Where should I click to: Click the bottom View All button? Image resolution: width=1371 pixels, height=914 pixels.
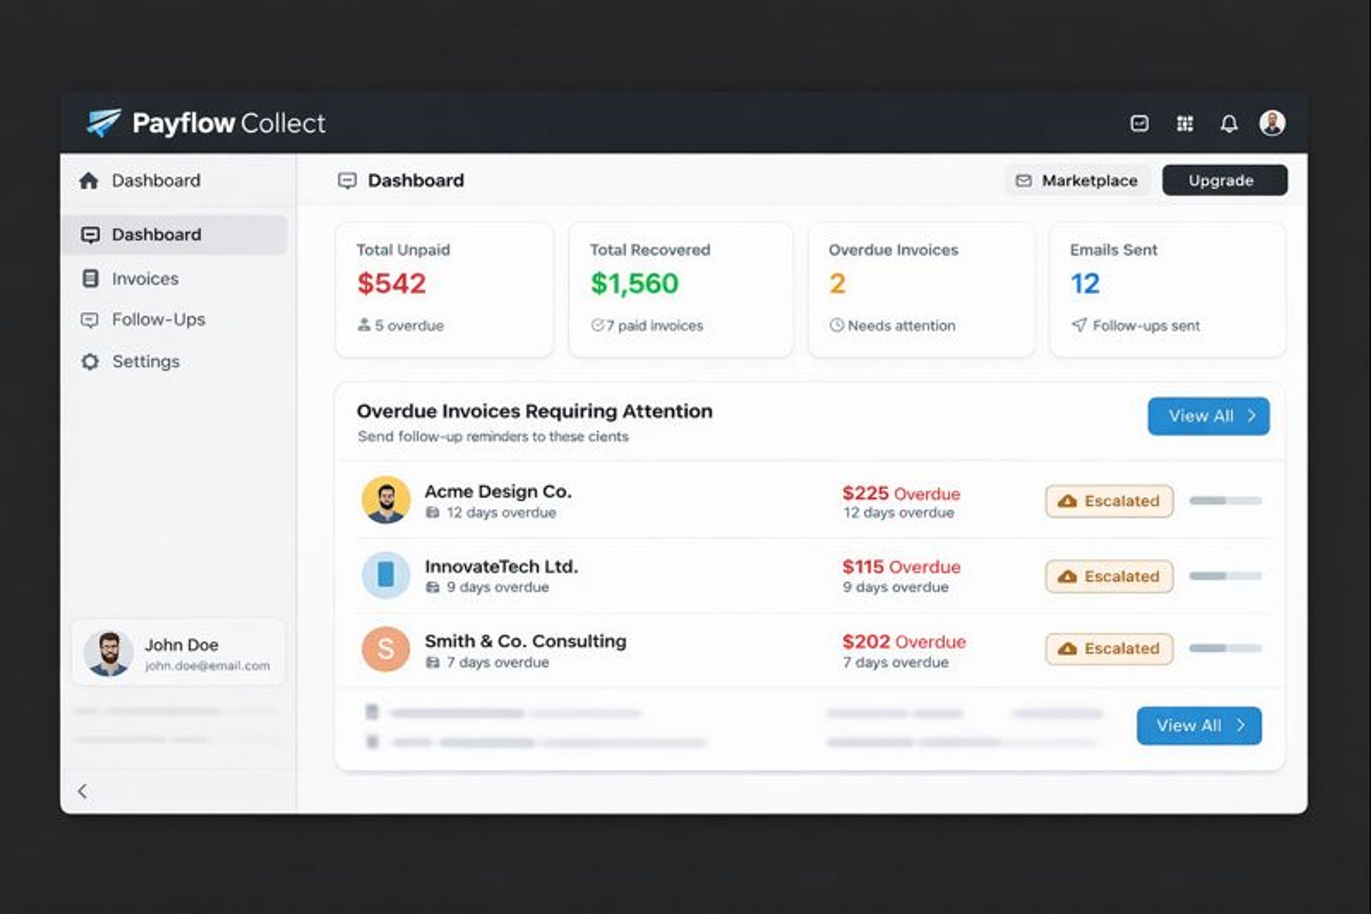(x=1199, y=725)
